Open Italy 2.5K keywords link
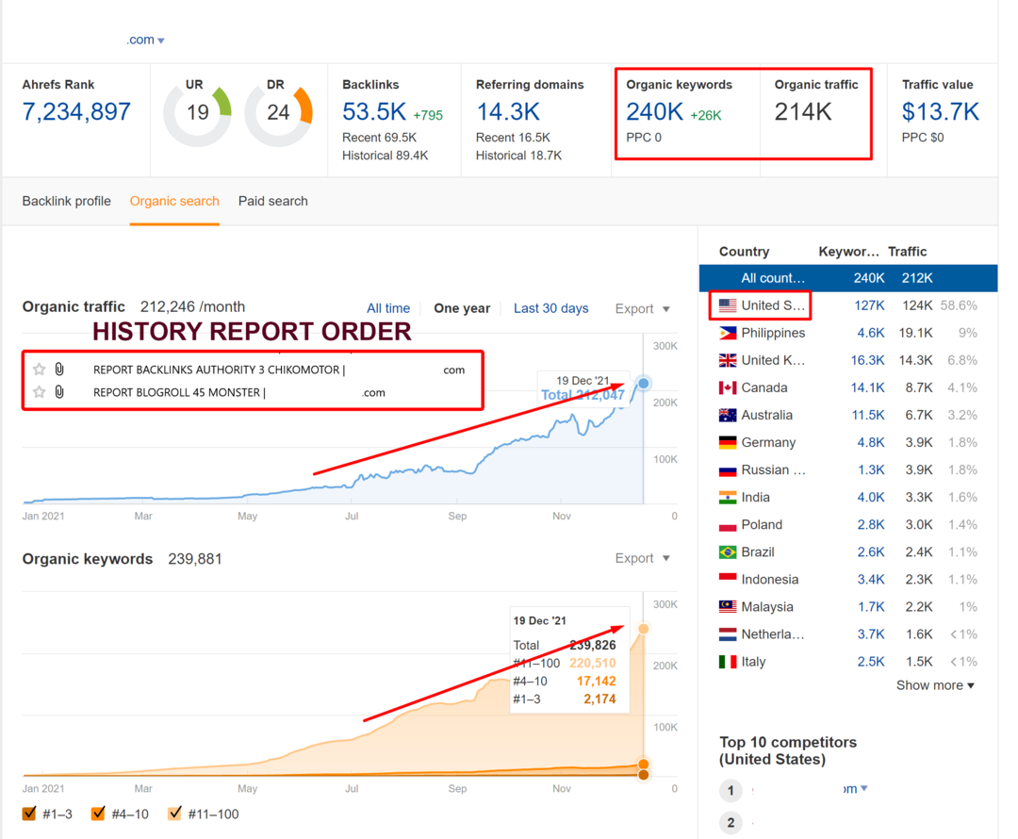The height and width of the screenshot is (839, 1018). (x=871, y=662)
